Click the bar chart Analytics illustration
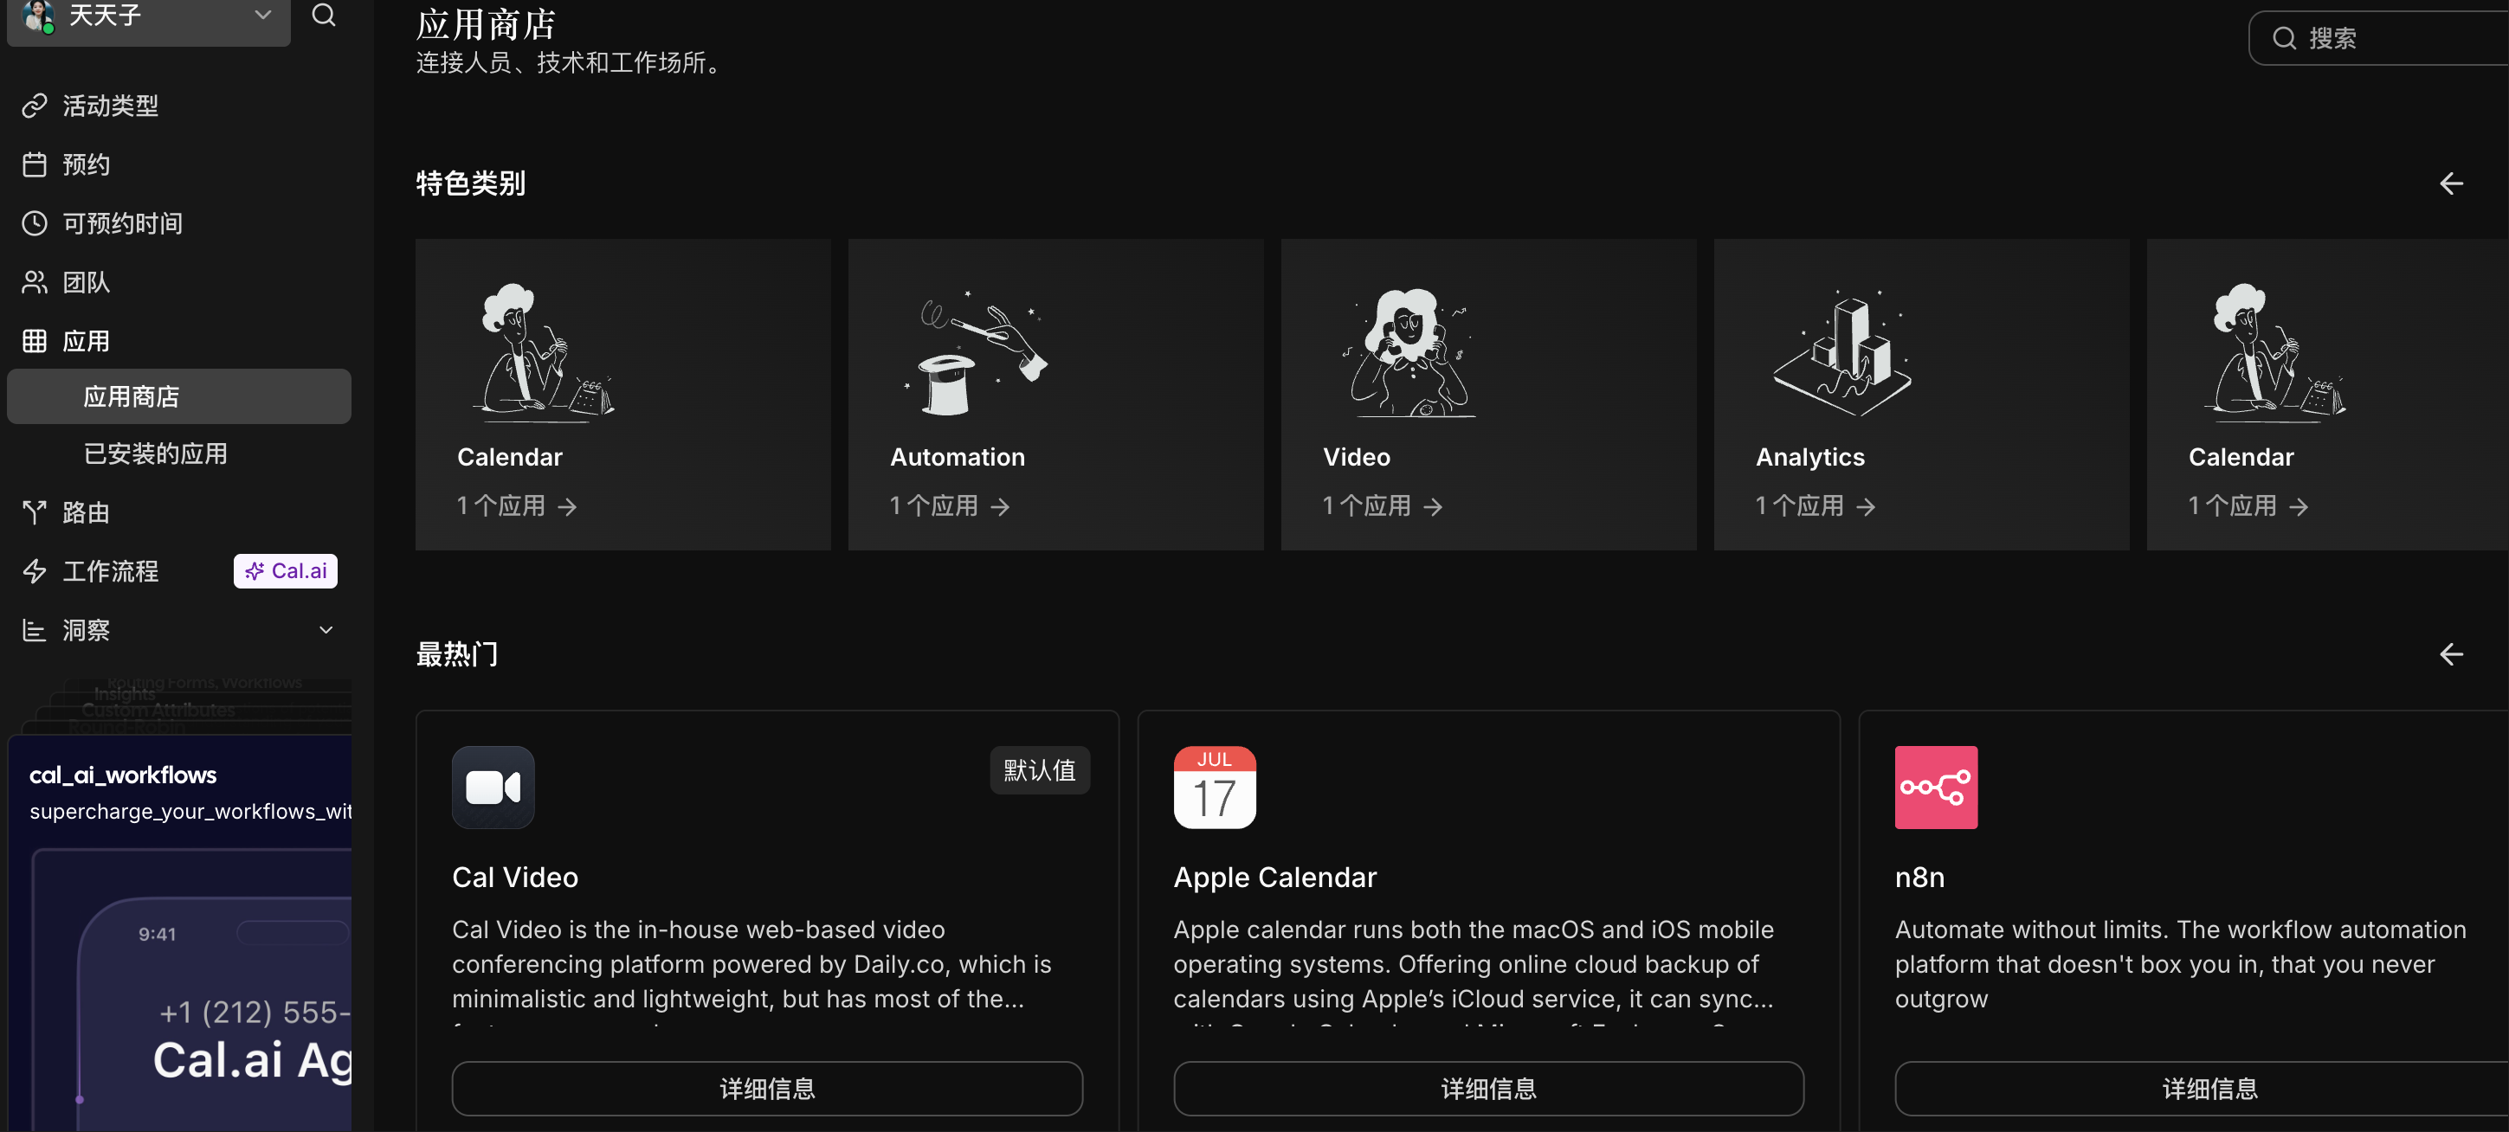Viewport: 2509px width, 1132px height. tap(1841, 352)
